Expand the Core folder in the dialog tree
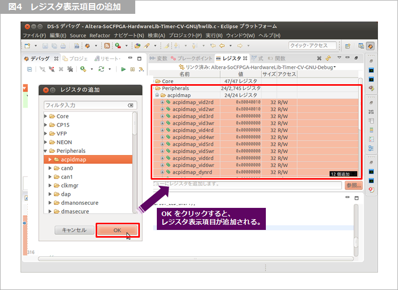Viewport: 398px width, 290px height. click(x=46, y=117)
